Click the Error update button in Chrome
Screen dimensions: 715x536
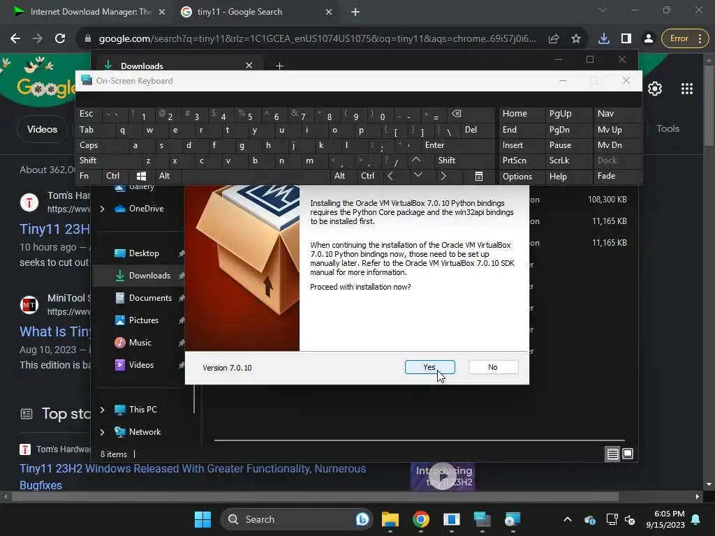[685, 39]
